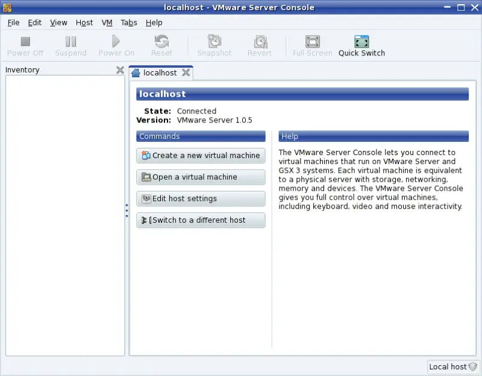Open the VM menu
The image size is (482, 376).
(107, 23)
